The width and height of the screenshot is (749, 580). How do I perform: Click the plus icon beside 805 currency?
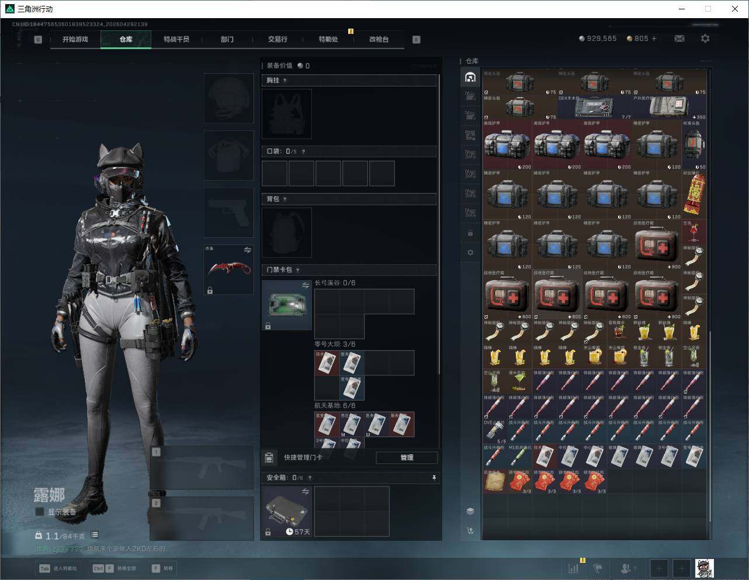coord(654,39)
